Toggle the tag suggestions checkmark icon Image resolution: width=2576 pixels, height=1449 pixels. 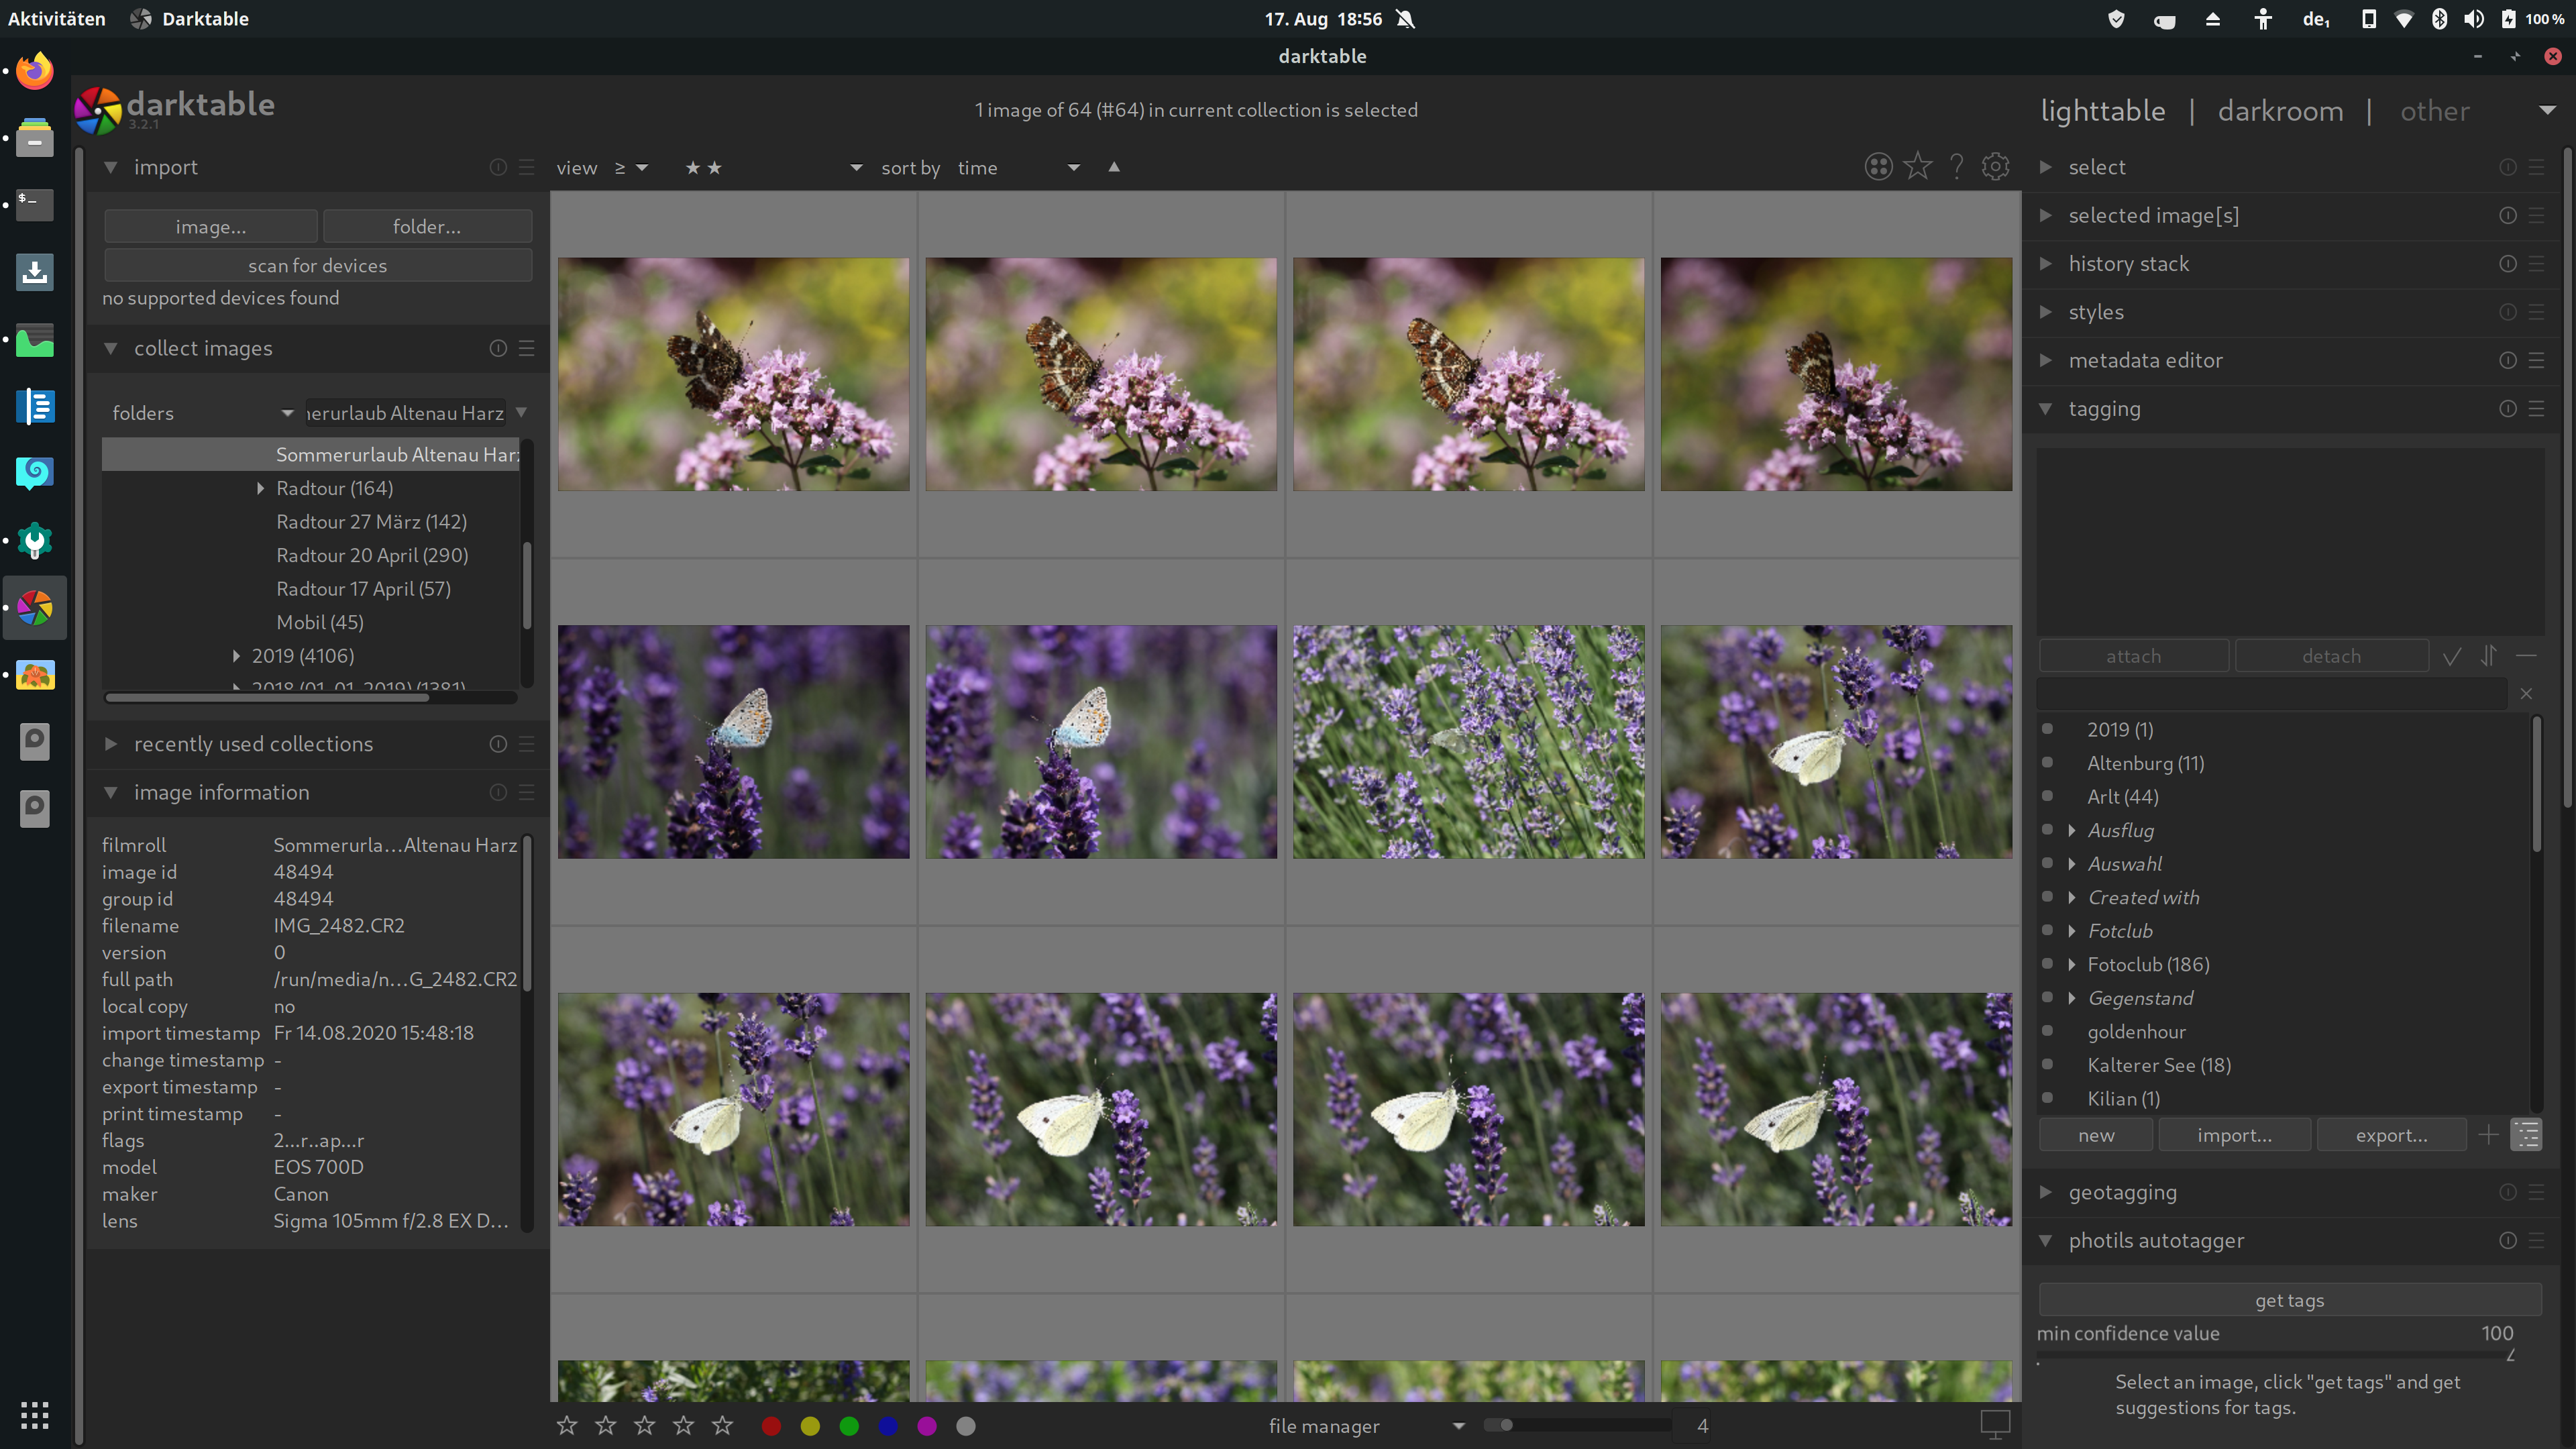[2451, 657]
